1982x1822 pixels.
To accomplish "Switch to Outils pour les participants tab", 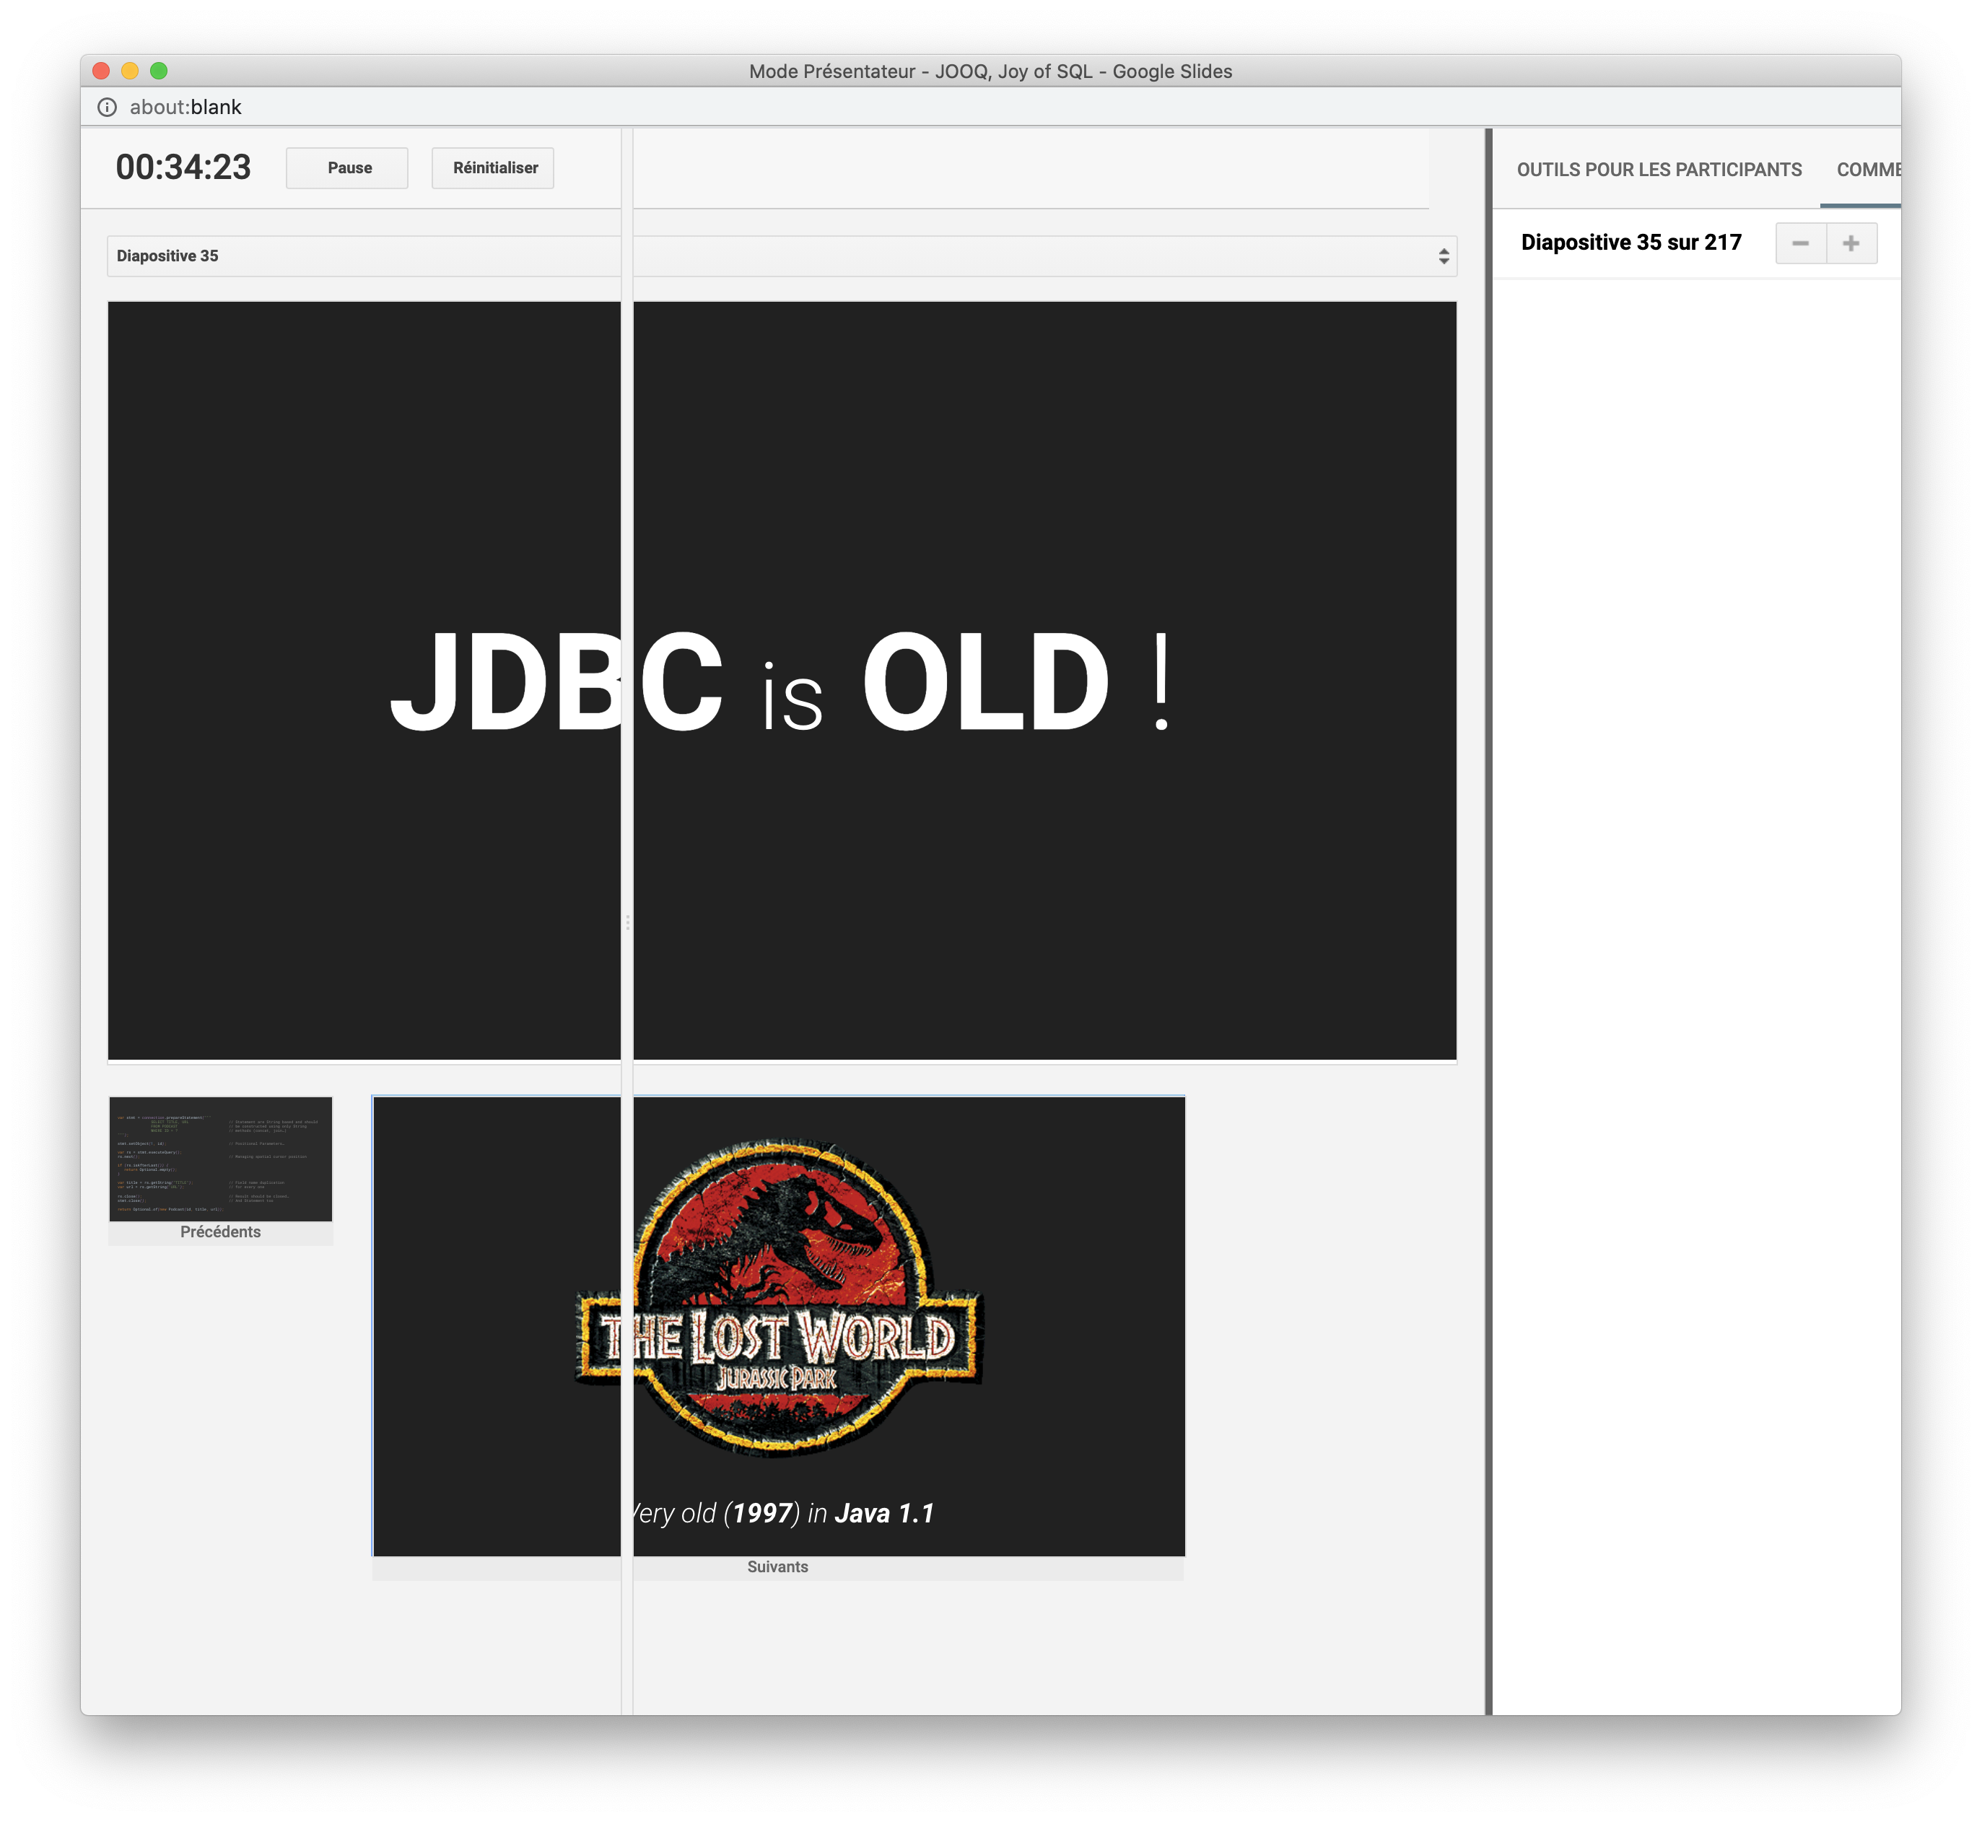I will [1659, 170].
